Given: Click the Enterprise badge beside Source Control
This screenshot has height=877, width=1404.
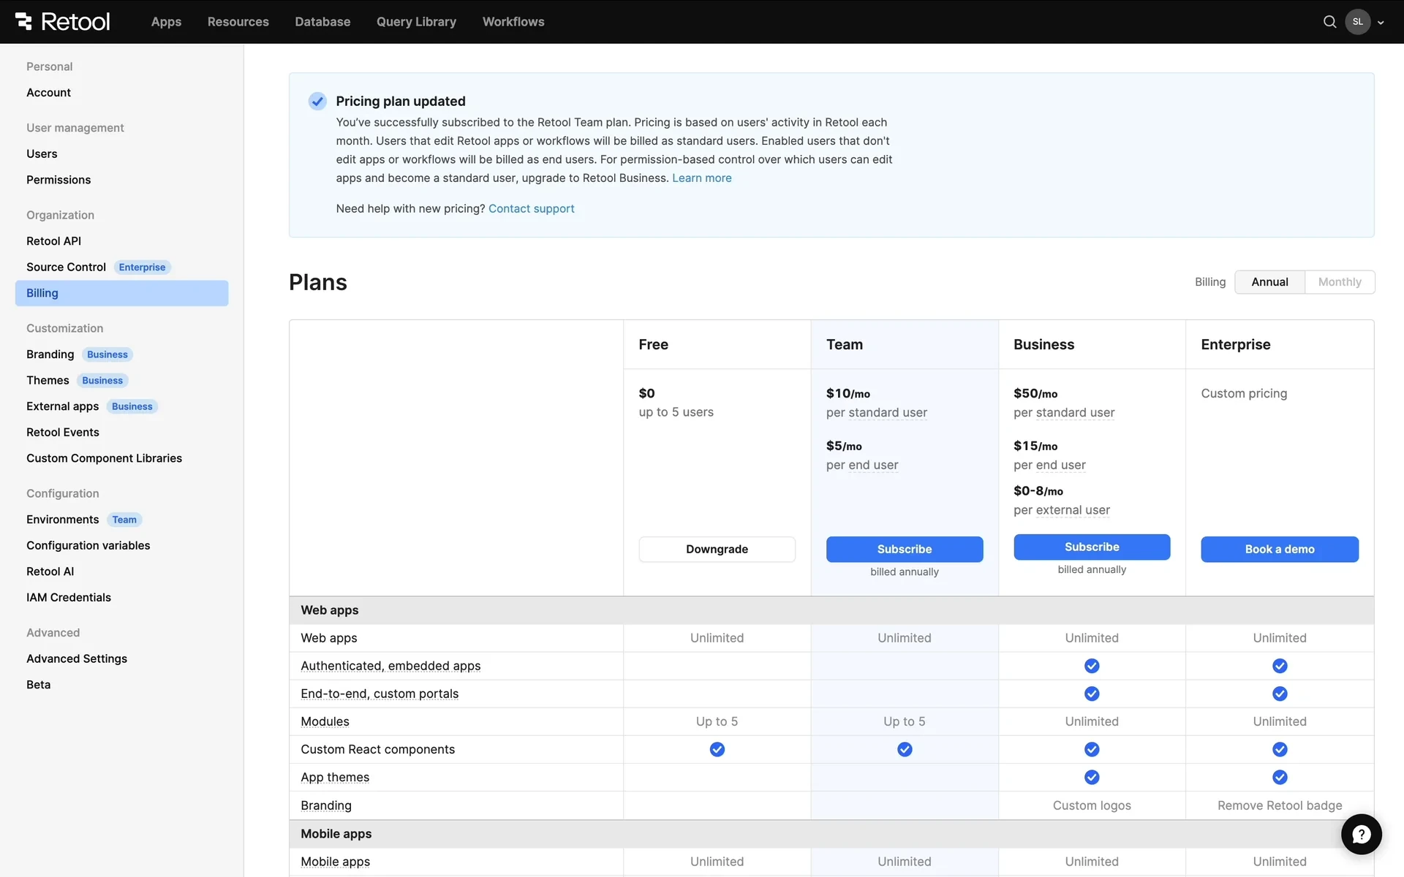Looking at the screenshot, I should pyautogui.click(x=142, y=267).
